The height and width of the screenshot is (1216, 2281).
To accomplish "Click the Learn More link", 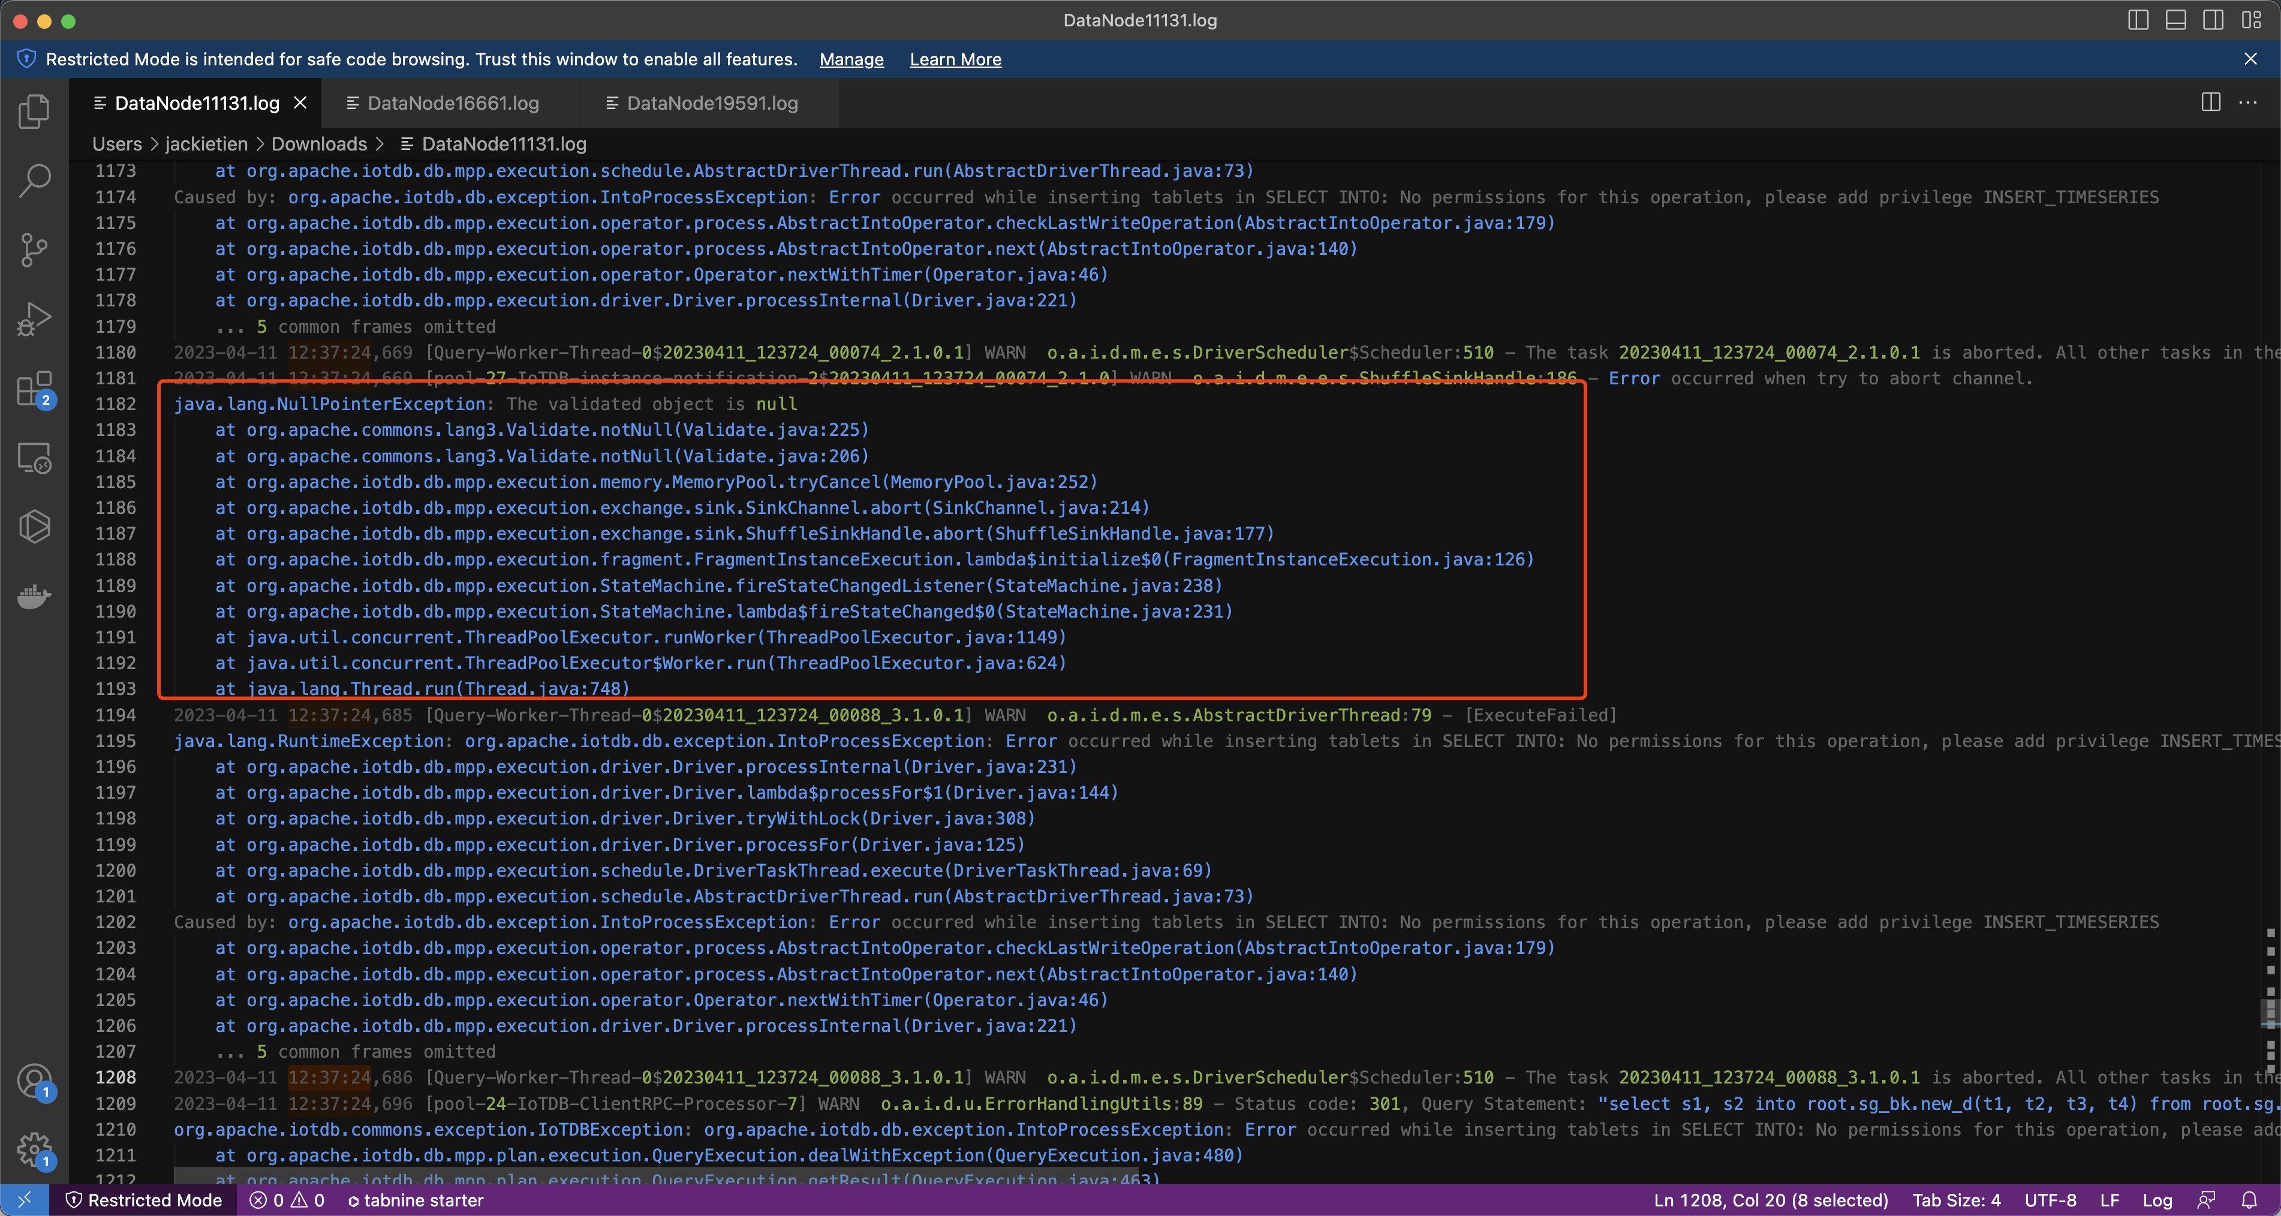I will click(955, 59).
